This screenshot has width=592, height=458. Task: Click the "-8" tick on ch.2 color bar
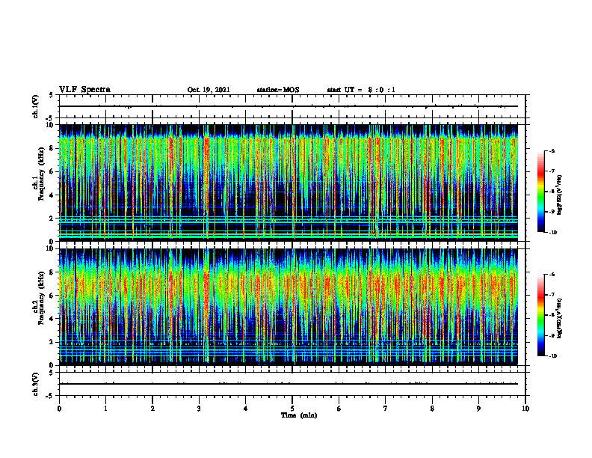point(552,315)
